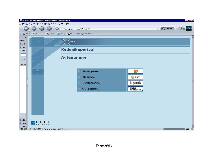Go back with the Back arrow button
208x156 pixels.
(x=26, y=28)
